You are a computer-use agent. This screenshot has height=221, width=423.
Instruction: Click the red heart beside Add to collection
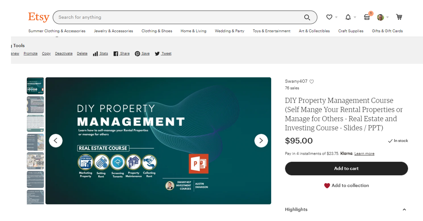[327, 185]
